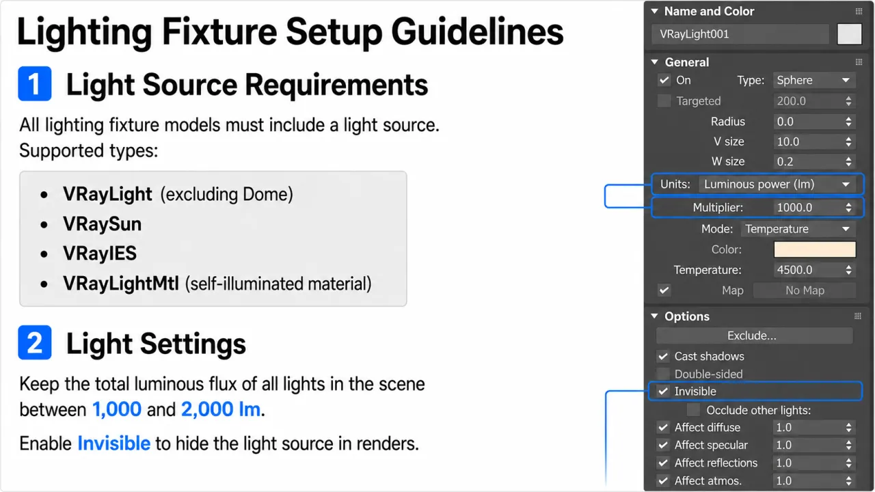Click the Affect atmos. spinner arrows
The image size is (875, 492).
click(x=849, y=481)
